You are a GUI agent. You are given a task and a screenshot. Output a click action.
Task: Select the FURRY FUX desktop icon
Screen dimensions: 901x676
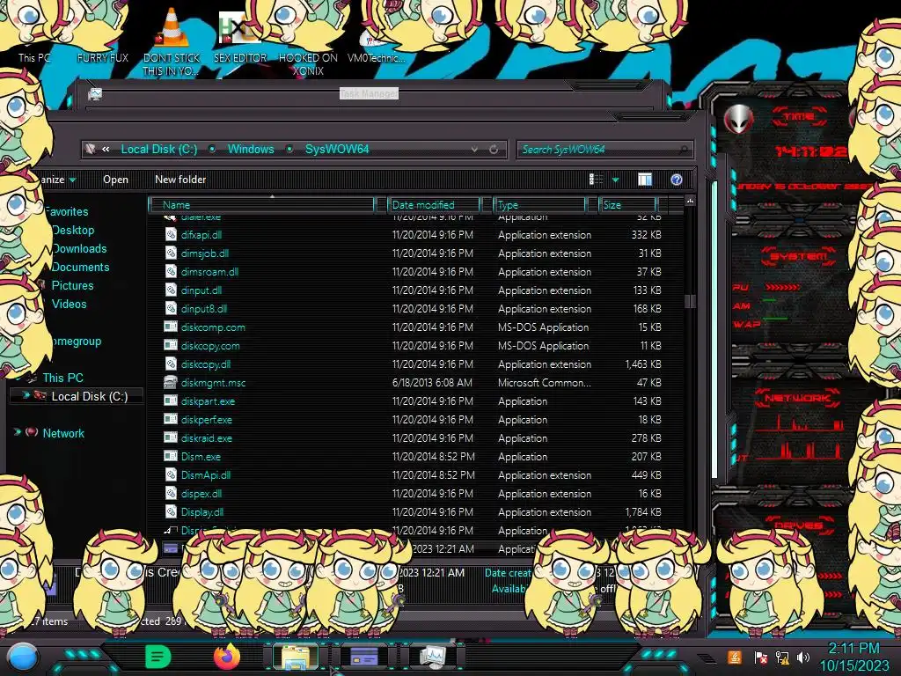[103, 57]
